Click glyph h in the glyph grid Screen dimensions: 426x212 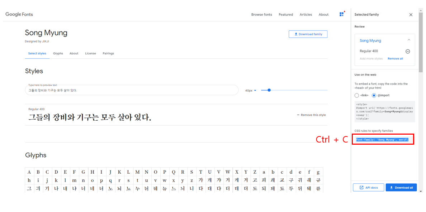point(29,180)
